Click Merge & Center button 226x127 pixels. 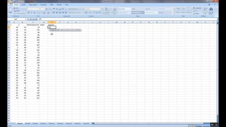point(75,13)
